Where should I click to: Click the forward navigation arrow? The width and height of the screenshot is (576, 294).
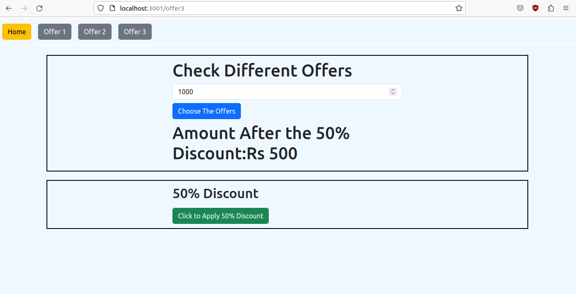click(24, 8)
